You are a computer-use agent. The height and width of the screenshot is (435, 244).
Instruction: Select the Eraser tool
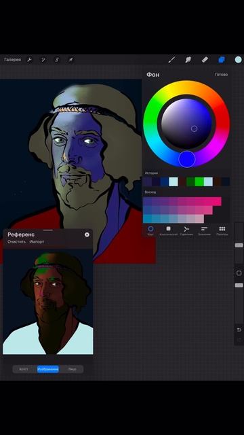[x=205, y=60]
